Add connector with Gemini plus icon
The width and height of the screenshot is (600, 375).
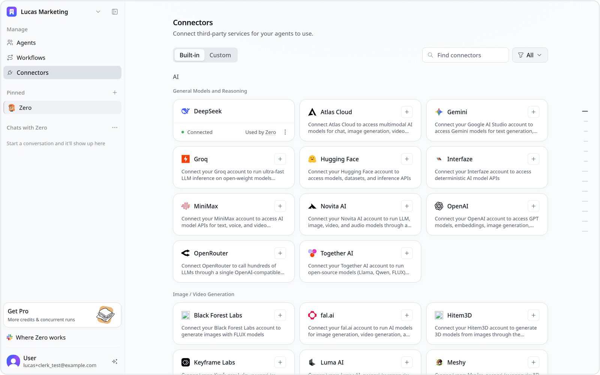pos(533,112)
